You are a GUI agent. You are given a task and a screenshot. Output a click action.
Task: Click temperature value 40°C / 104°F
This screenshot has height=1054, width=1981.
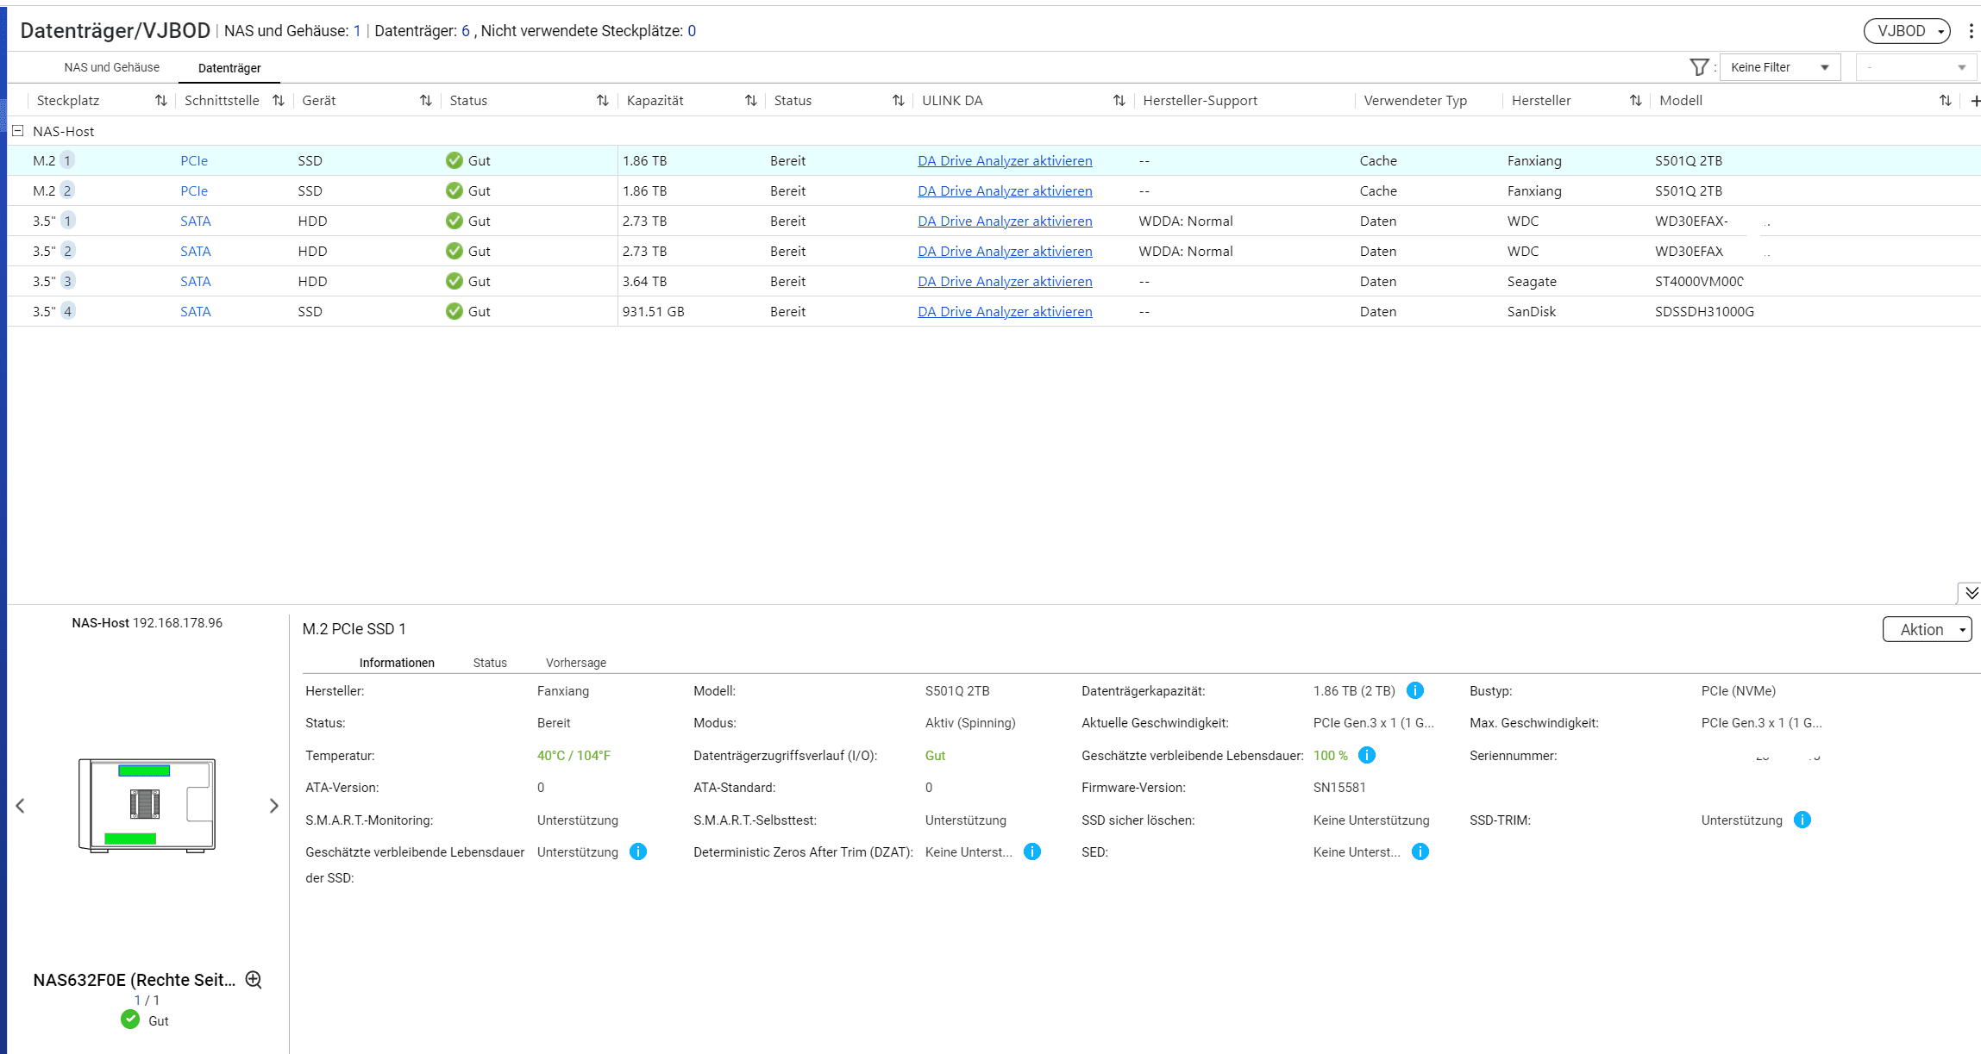(574, 755)
